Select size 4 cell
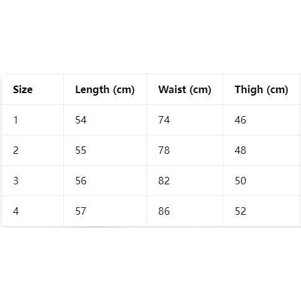This screenshot has width=301, height=301. coord(16,211)
